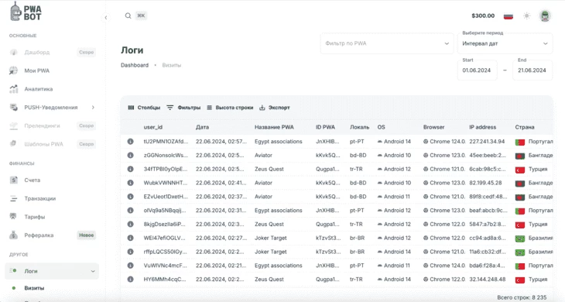This screenshot has width=565, height=302.
Task: Click IP address 32.144.248.48
Action: [487, 280]
